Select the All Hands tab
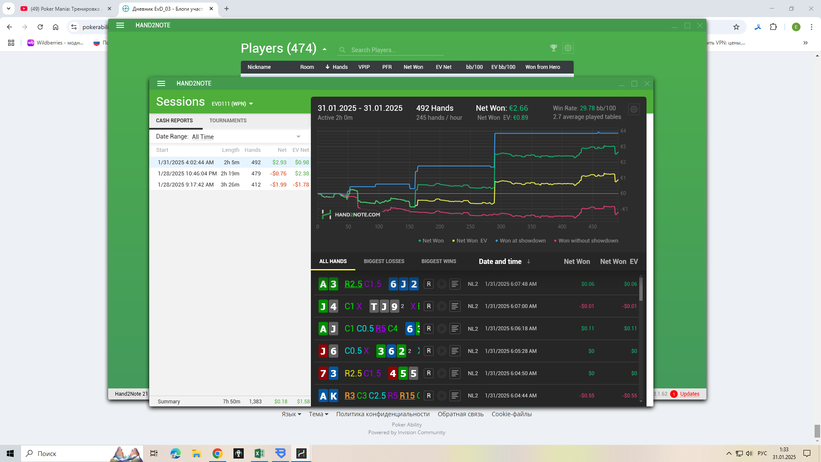The height and width of the screenshot is (462, 821). tap(333, 261)
